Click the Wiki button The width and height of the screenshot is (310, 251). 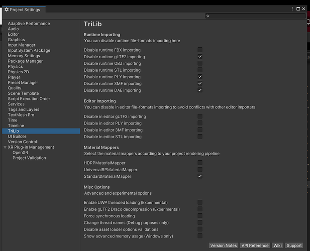(277, 245)
